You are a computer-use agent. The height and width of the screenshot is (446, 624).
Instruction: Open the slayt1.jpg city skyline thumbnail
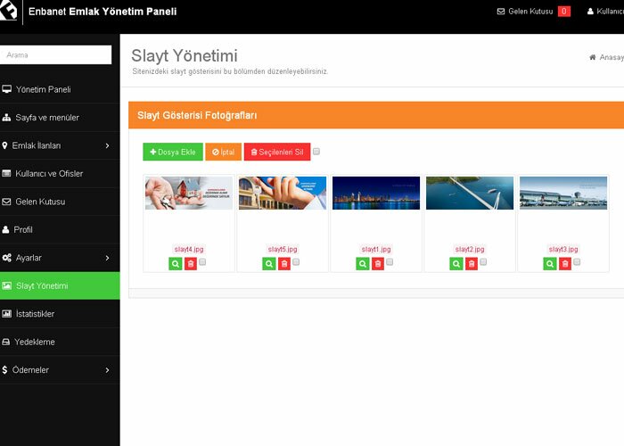[x=376, y=194]
